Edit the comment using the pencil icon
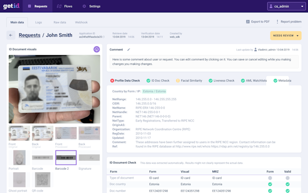Screen dimensions: 308x193 pos(129,49)
